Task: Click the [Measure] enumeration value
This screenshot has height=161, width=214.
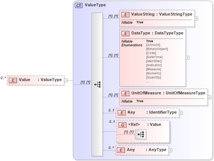Action: pos(154,70)
